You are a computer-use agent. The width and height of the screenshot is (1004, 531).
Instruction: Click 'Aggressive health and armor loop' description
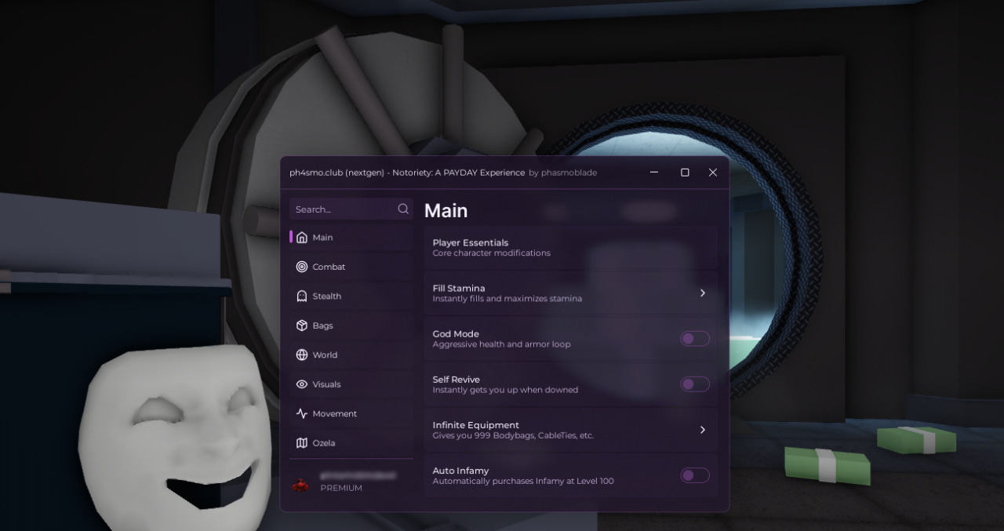502,344
